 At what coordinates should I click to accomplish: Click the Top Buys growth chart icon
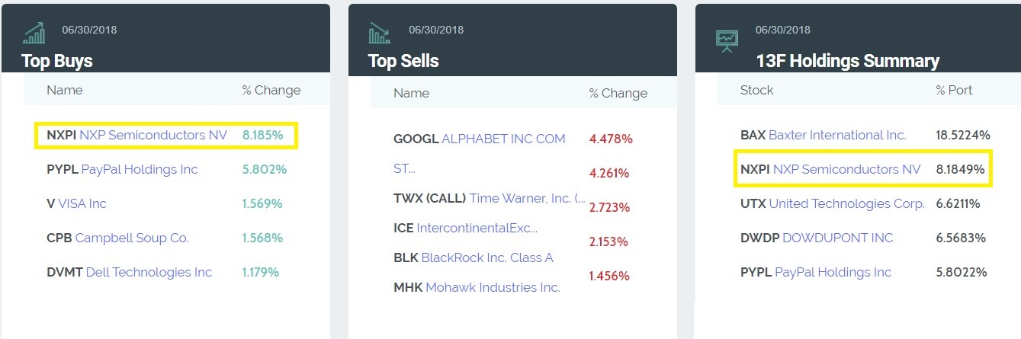click(x=34, y=33)
